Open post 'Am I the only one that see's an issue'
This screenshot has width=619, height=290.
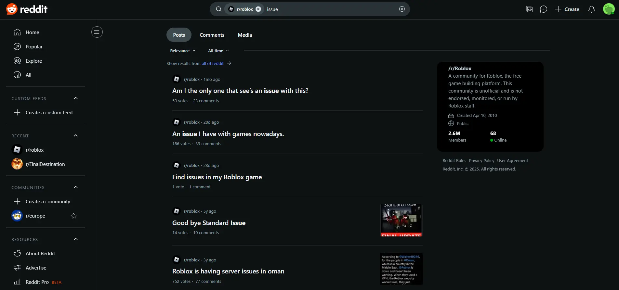pyautogui.click(x=240, y=91)
